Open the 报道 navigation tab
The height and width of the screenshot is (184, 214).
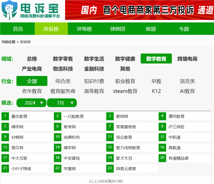point(151,29)
